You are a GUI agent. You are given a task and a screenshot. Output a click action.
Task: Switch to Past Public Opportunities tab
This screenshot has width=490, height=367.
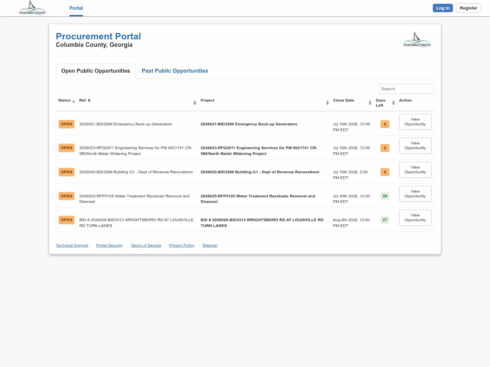click(175, 71)
